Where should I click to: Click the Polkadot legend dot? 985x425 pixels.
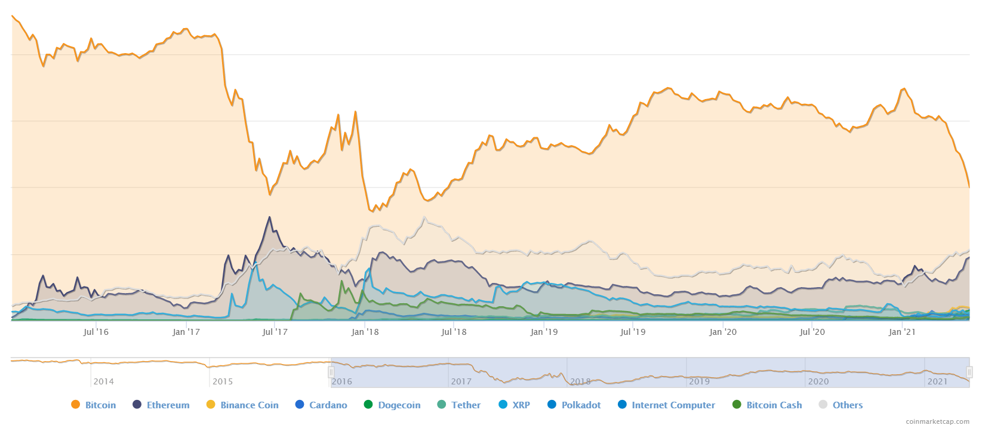552,405
